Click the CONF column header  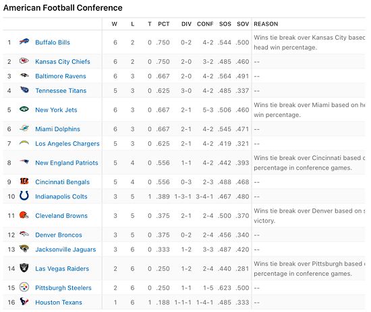tap(205, 24)
